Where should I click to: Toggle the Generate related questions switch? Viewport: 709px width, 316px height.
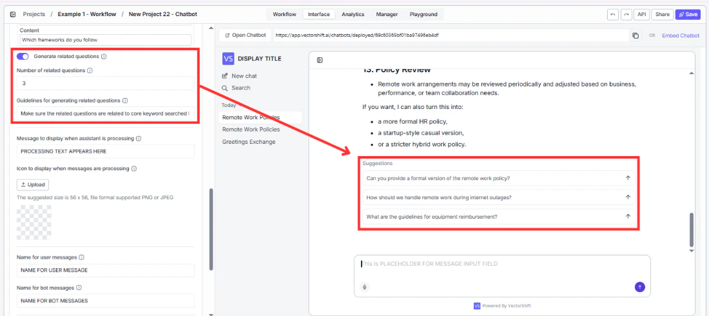point(23,57)
